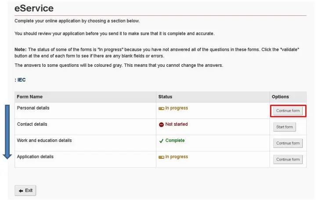
Task: Click the blue downward arrow graphic
Action: 7,132
